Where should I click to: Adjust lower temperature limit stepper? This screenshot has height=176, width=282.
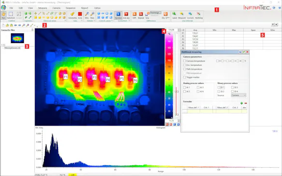tap(179, 121)
